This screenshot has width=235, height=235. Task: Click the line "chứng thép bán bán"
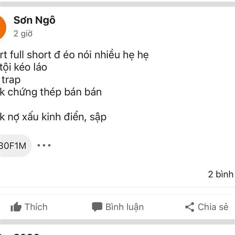51,92
